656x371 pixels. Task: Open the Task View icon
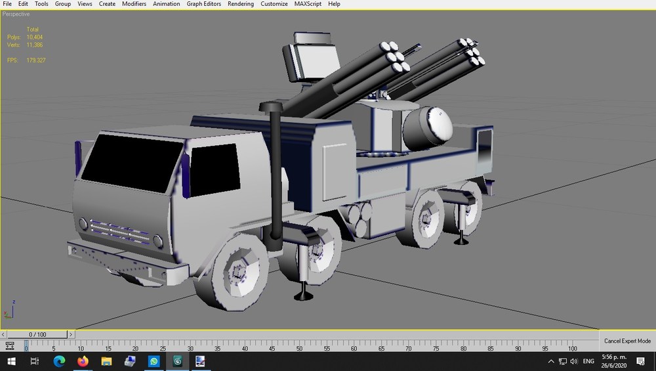(x=35, y=361)
